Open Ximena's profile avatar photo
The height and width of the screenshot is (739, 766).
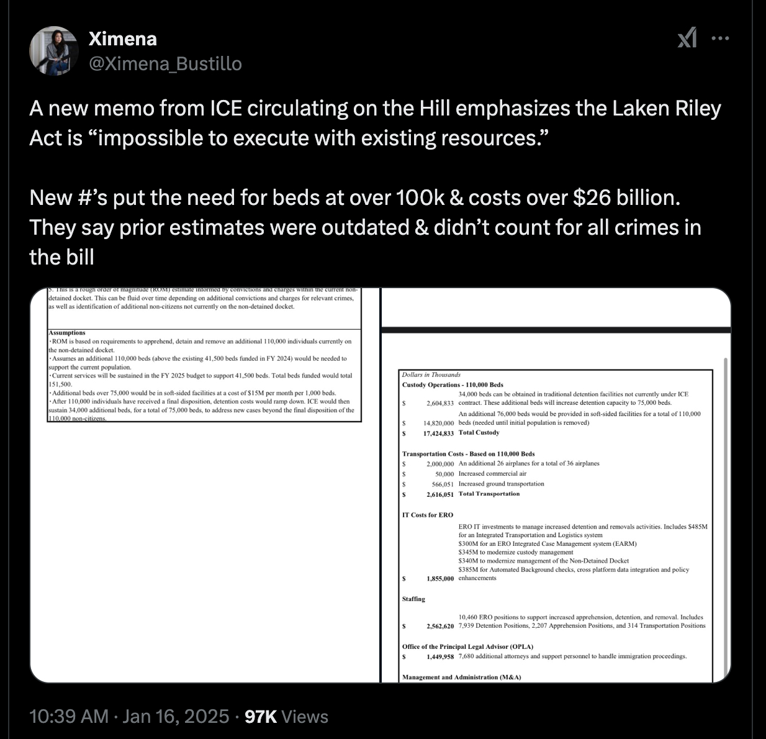(53, 50)
